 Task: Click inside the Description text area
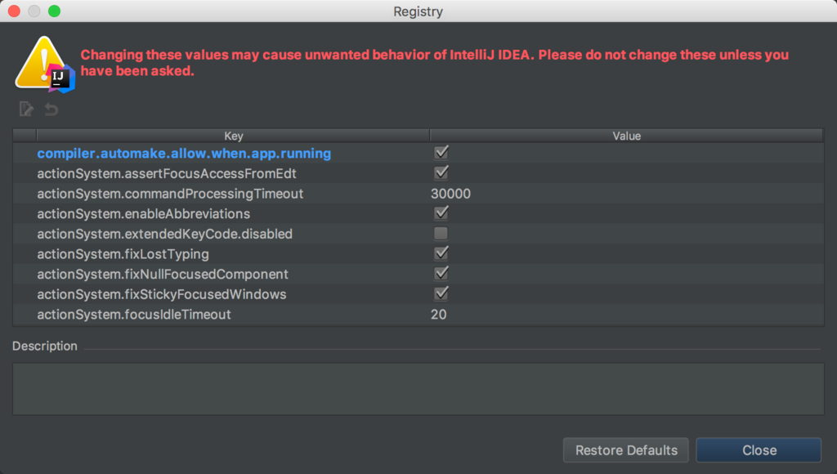(x=418, y=388)
